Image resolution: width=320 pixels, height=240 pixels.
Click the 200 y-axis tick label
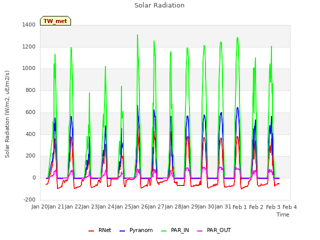point(30,156)
